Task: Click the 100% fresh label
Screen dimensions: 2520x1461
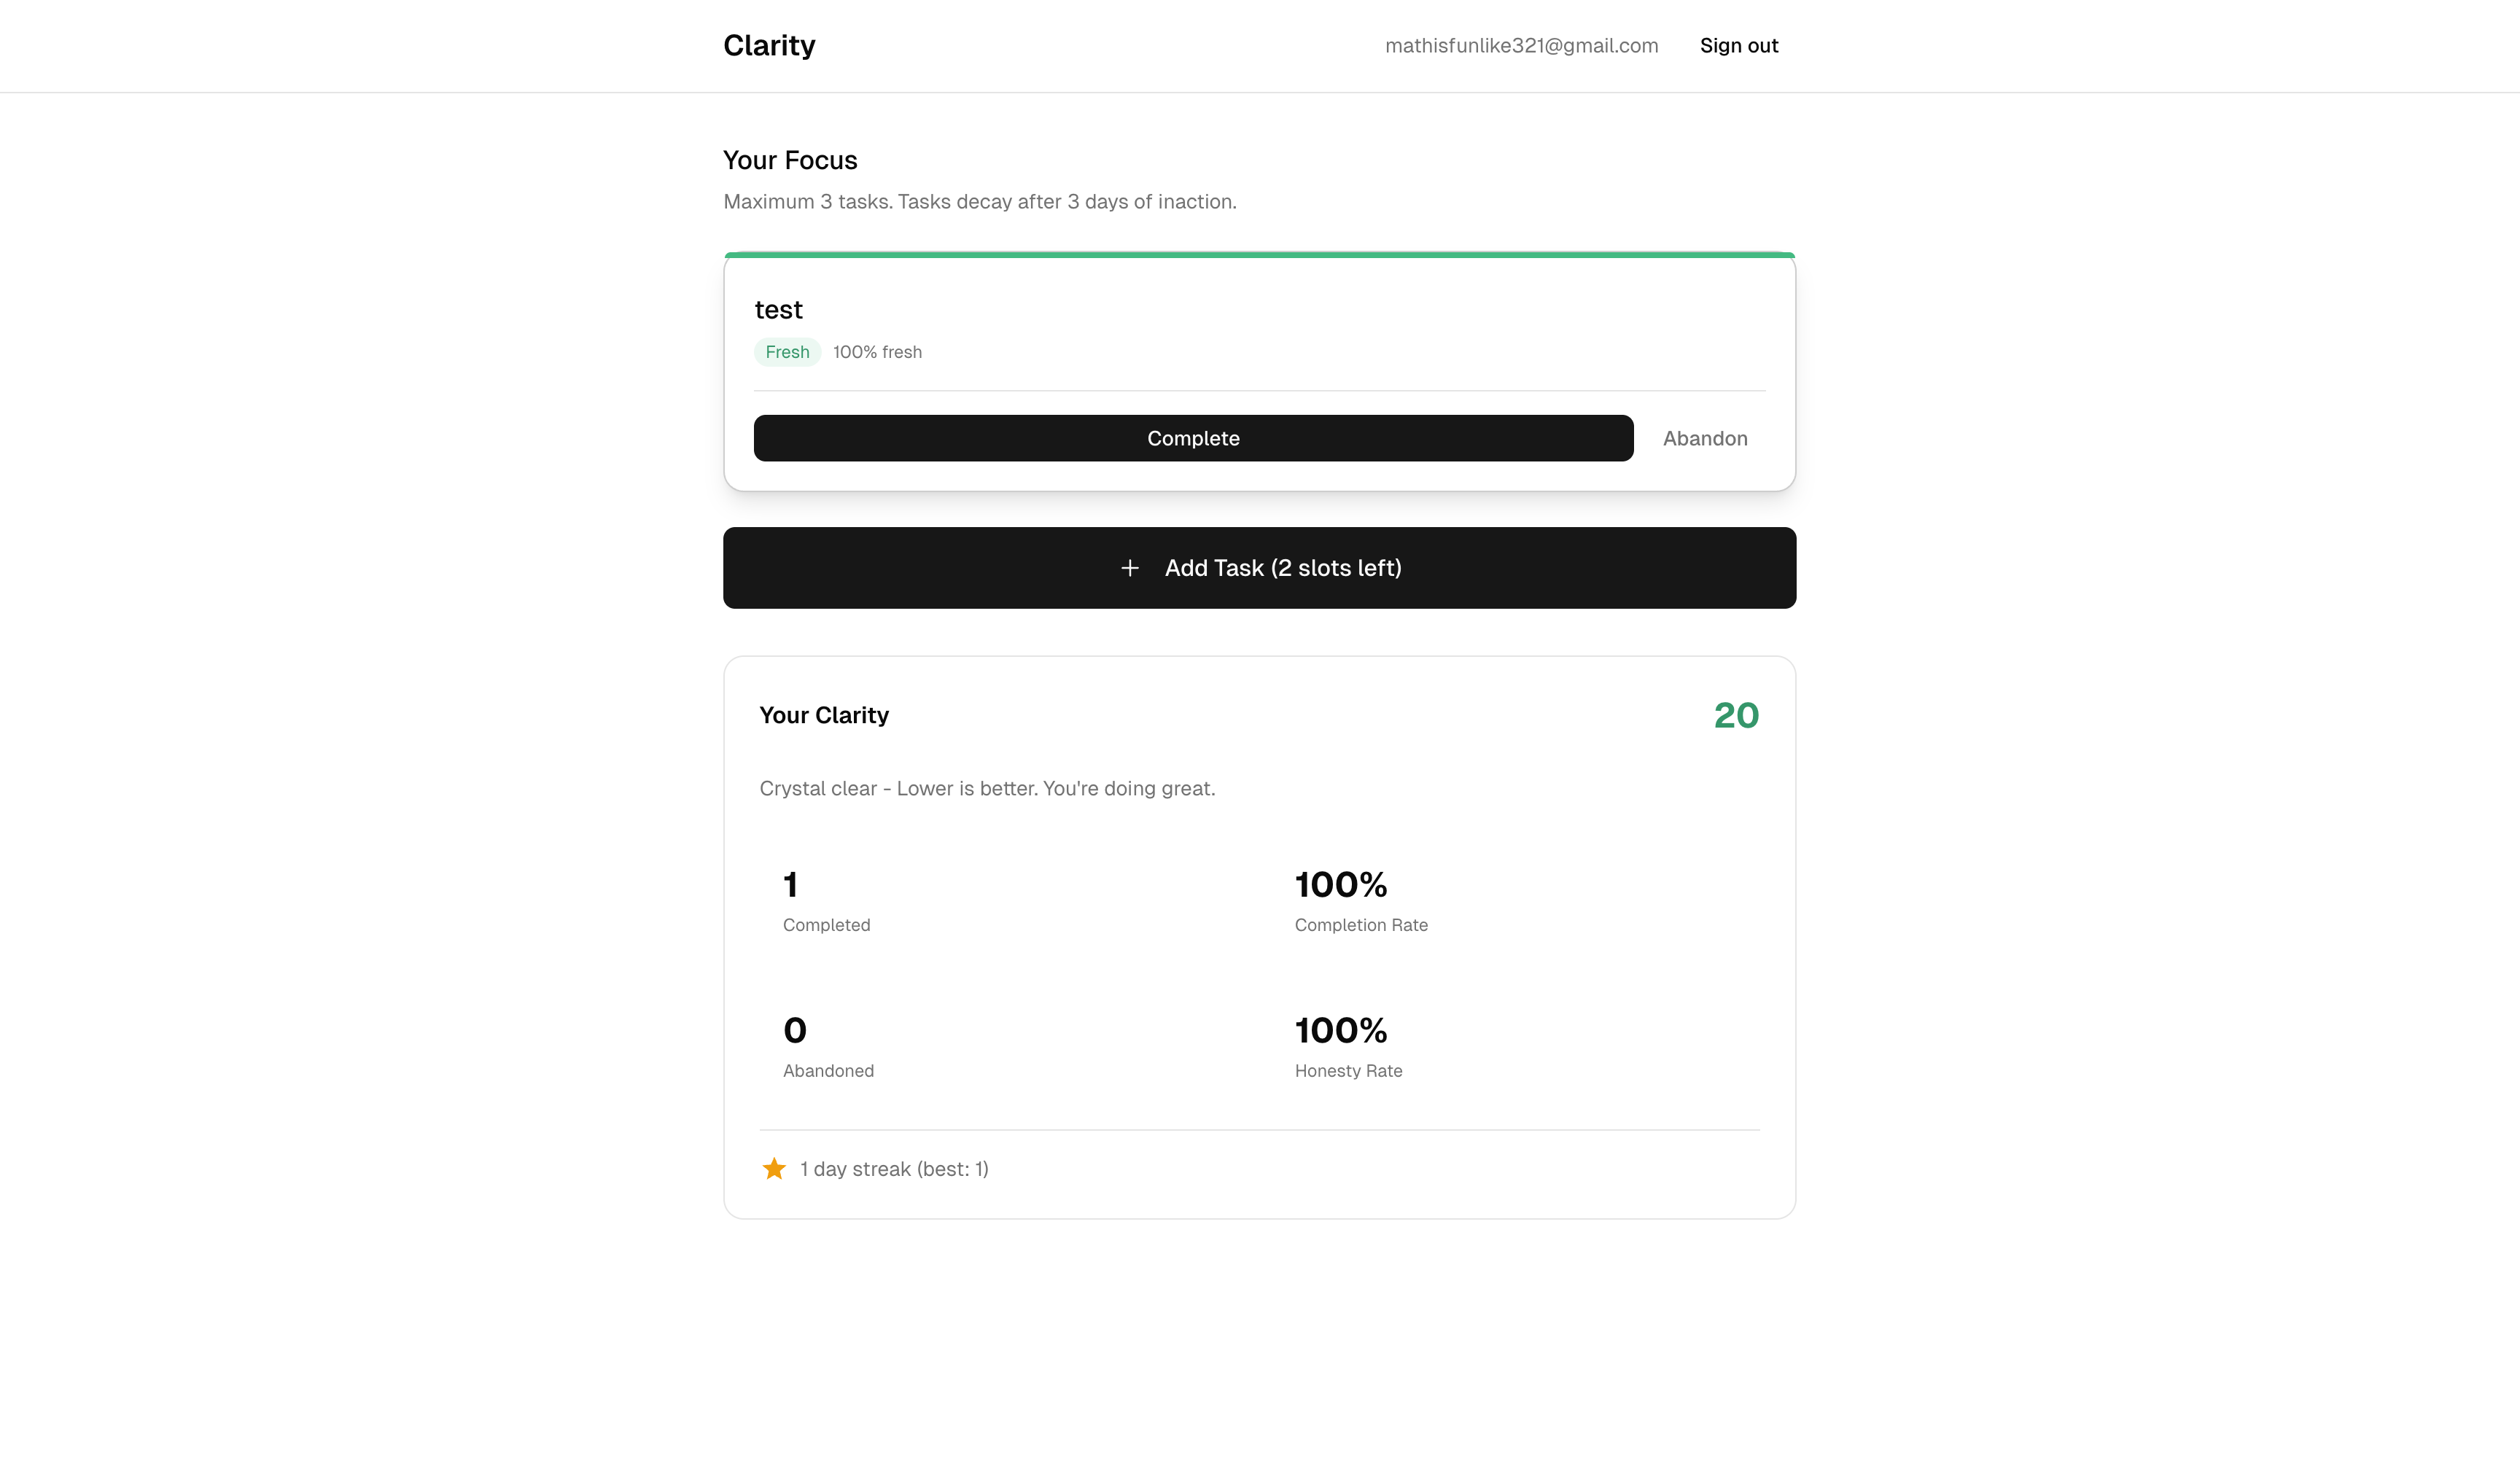Action: [877, 351]
